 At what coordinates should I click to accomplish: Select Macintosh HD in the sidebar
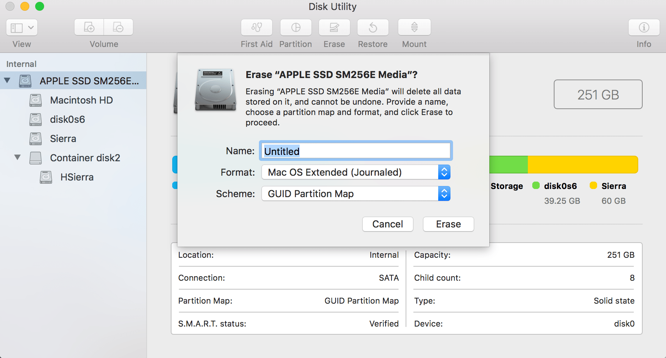click(x=81, y=100)
